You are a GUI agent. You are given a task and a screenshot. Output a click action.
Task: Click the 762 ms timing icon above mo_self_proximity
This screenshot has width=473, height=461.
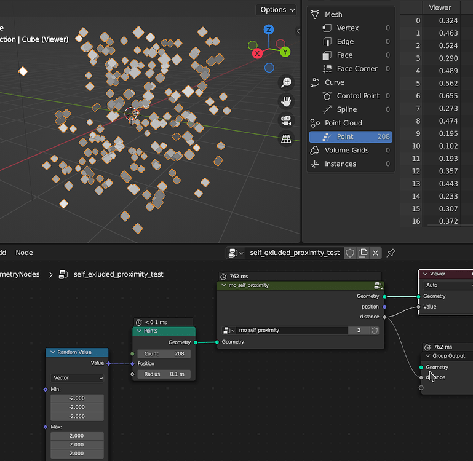(x=223, y=277)
